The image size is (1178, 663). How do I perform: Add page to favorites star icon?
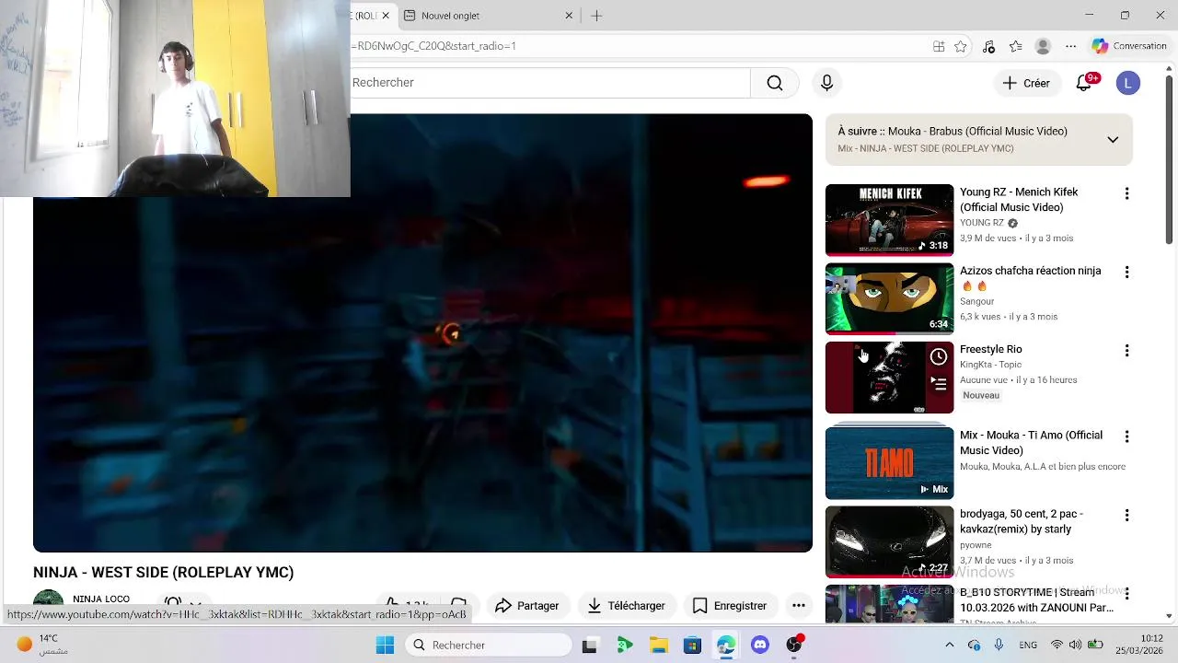click(961, 46)
